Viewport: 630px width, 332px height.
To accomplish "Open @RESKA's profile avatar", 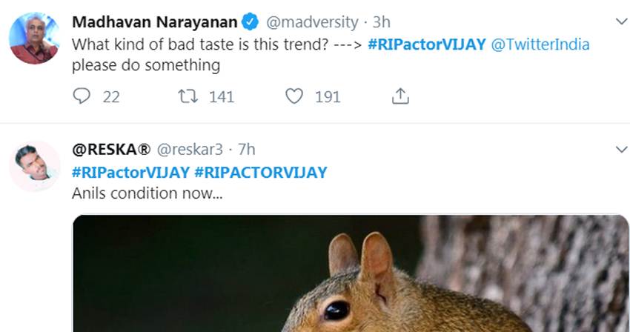I will pos(34,165).
